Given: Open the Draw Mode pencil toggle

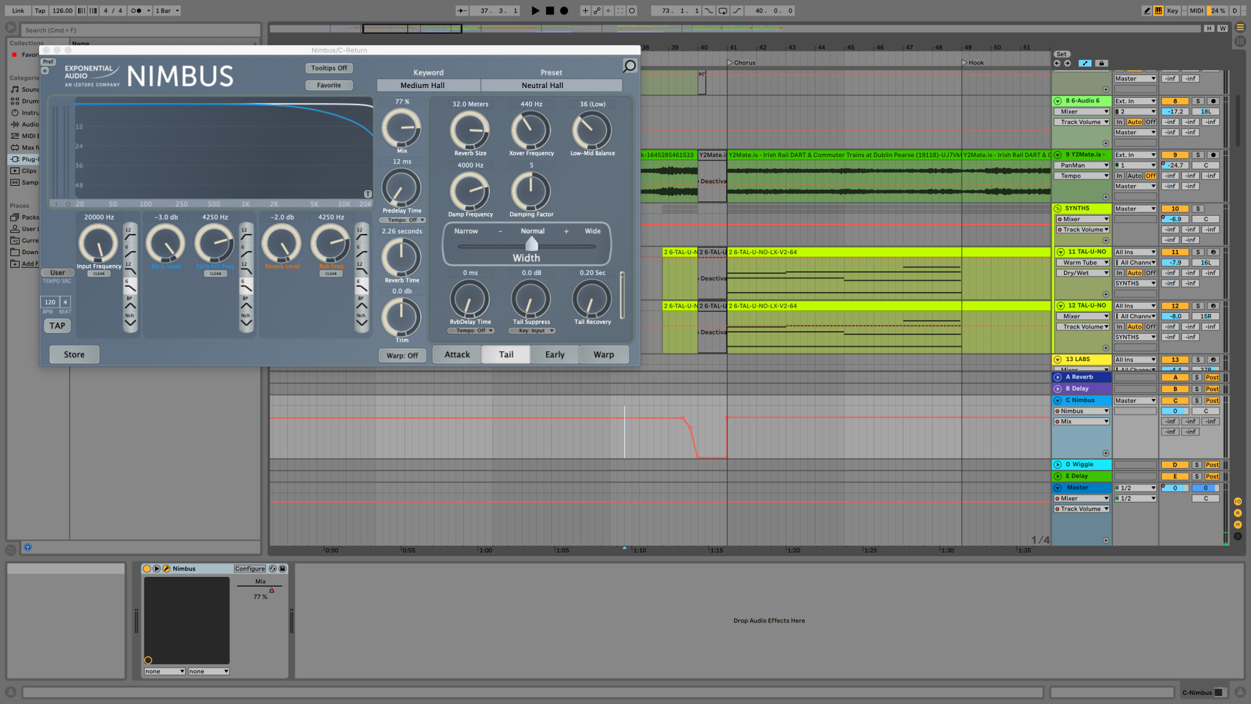Looking at the screenshot, I should pos(1147,10).
